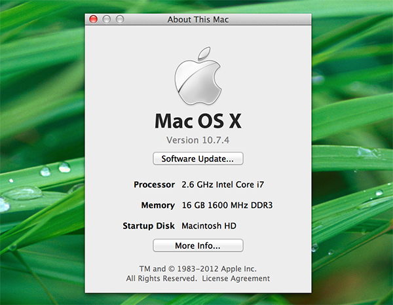The image size is (393, 305).
Task: Click the Software Update... button
Action: click(x=198, y=158)
